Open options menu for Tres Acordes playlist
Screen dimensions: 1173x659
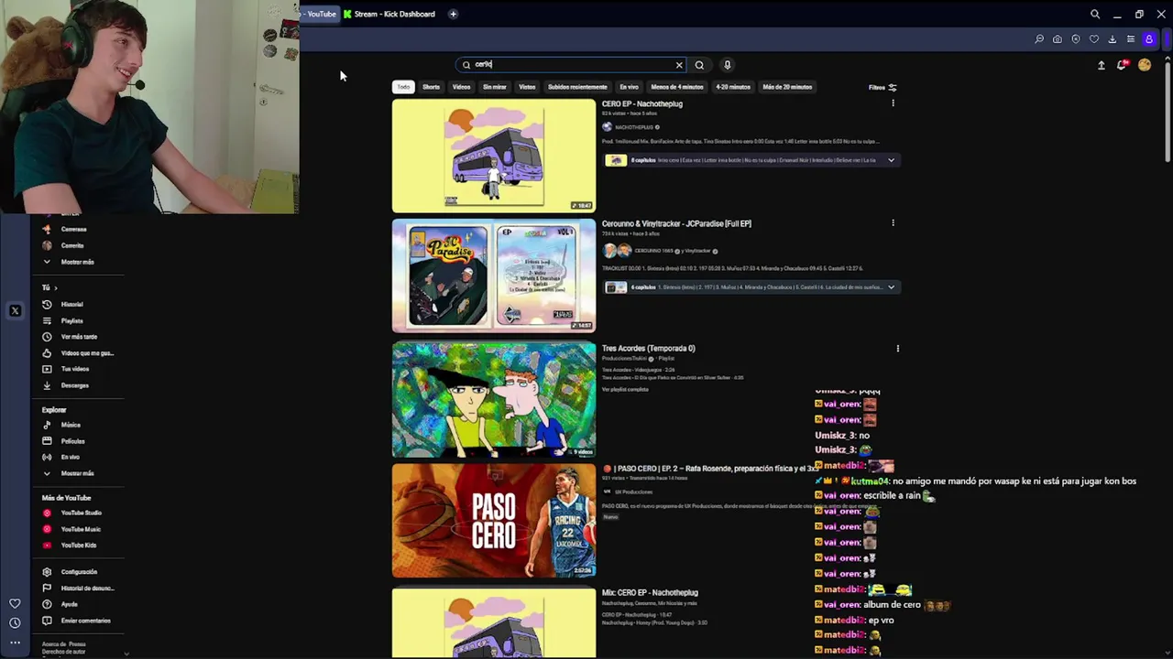(x=897, y=349)
